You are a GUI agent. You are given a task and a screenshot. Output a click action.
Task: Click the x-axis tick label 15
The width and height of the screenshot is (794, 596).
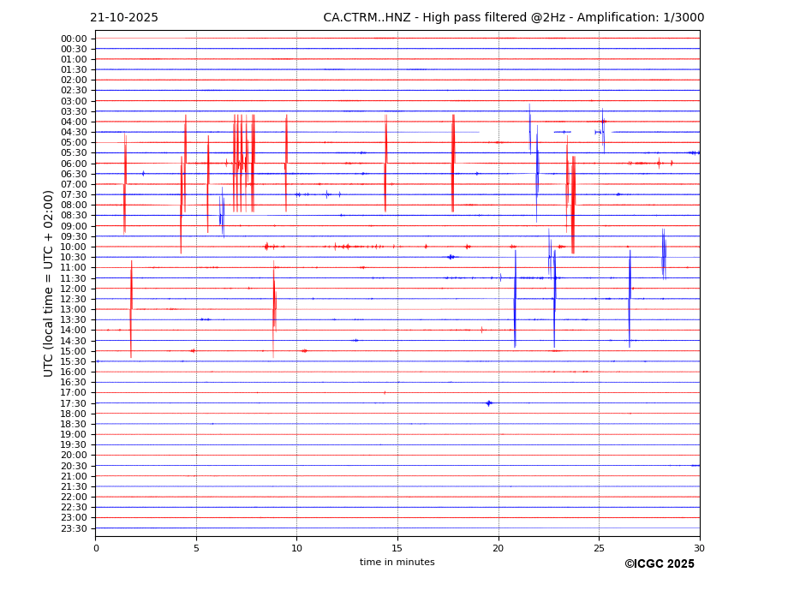[397, 548]
